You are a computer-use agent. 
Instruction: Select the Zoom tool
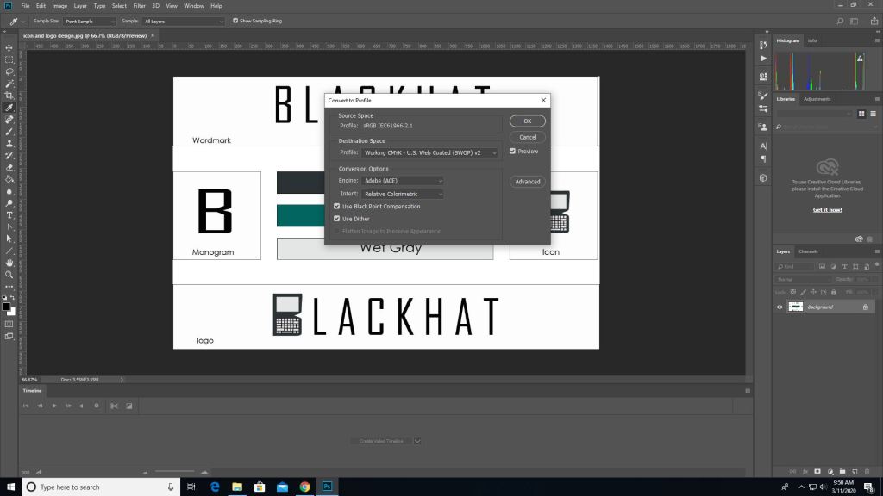coord(9,274)
